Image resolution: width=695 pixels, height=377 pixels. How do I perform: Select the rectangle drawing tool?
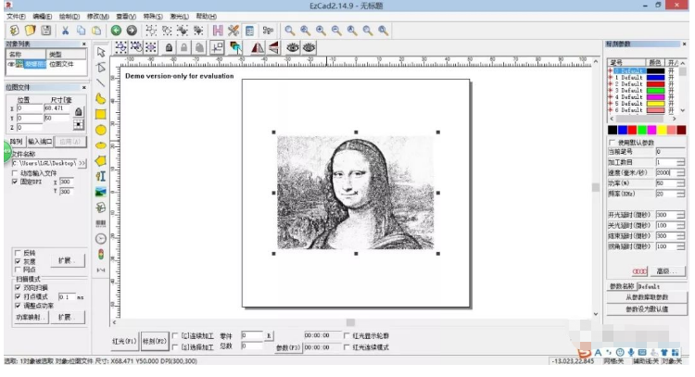pos(100,115)
